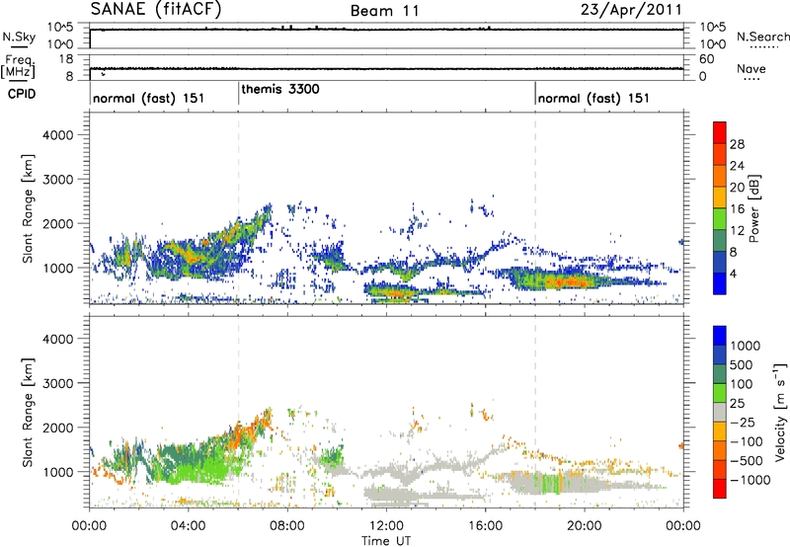
Task: Click the date '23/Apr/2011'
Action: 631,10
